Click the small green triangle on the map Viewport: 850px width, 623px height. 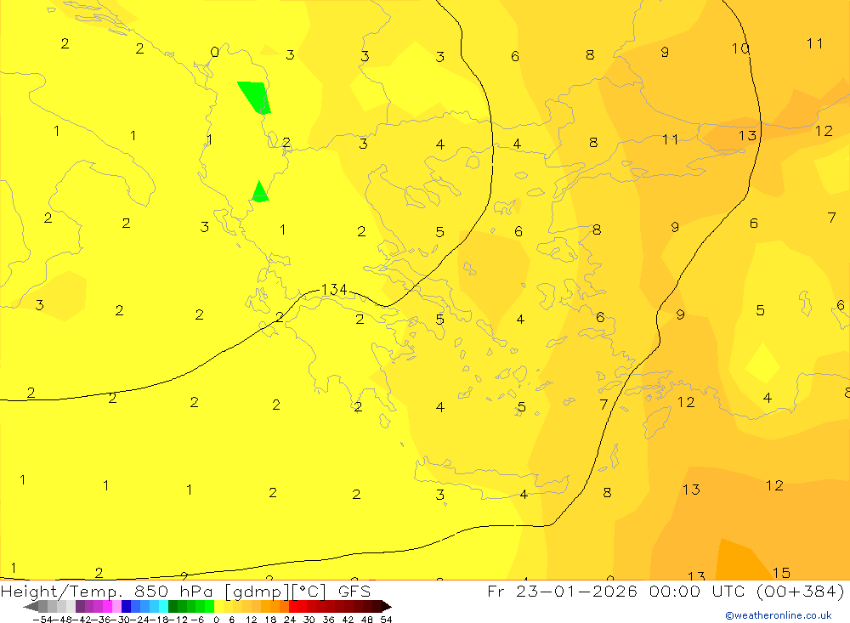(x=260, y=192)
